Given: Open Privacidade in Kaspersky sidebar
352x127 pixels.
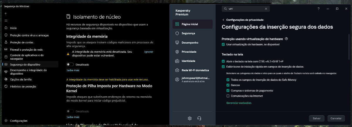Looking at the screenshot, I should pyautogui.click(x=189, y=52).
